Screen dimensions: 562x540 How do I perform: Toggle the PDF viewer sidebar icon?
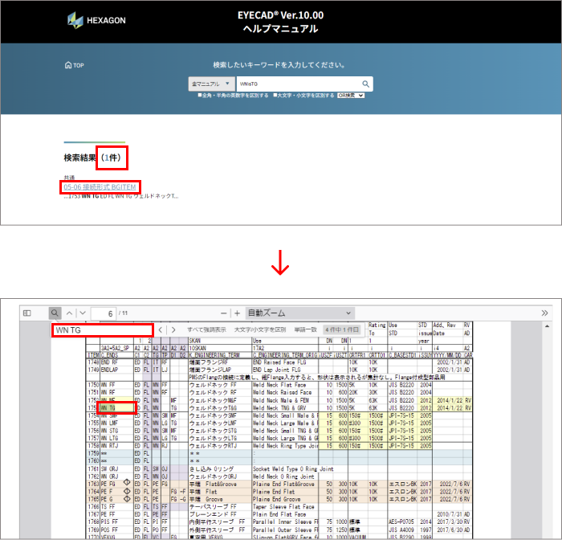[x=26, y=313]
